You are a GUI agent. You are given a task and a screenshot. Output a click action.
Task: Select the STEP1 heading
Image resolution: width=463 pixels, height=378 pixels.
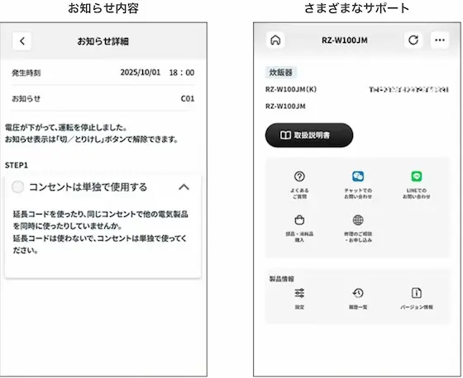pos(17,165)
